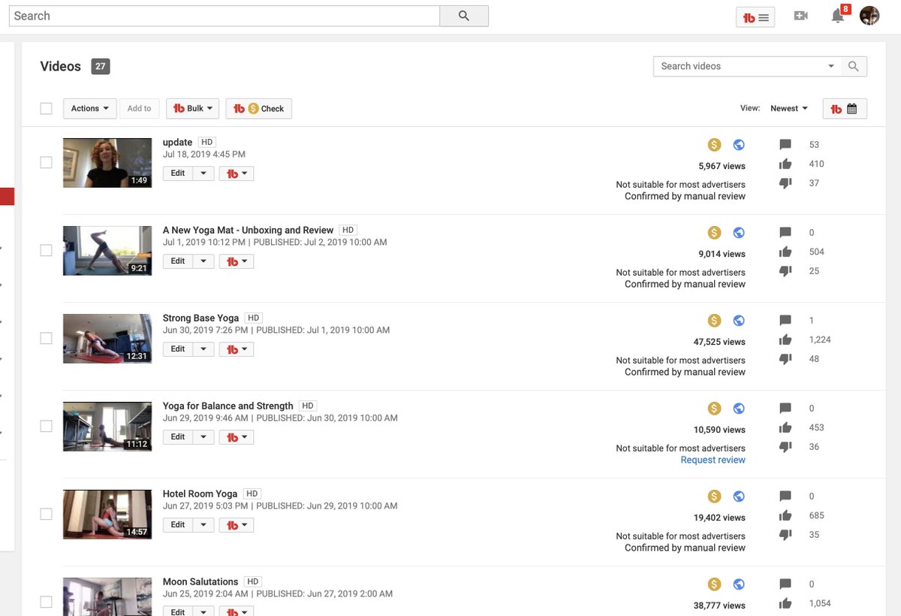Click the globe icon for Strong Base Yoga
Viewport: 901px width, 616px height.
739,321
